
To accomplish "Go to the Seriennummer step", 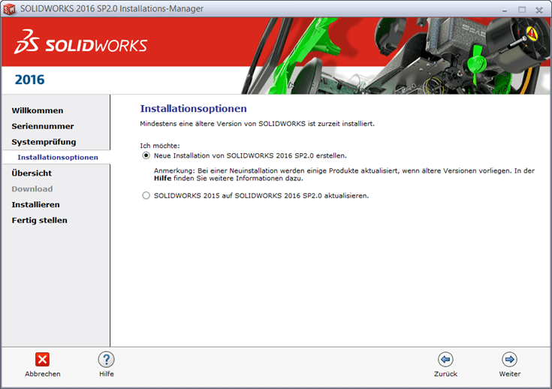I will point(43,126).
